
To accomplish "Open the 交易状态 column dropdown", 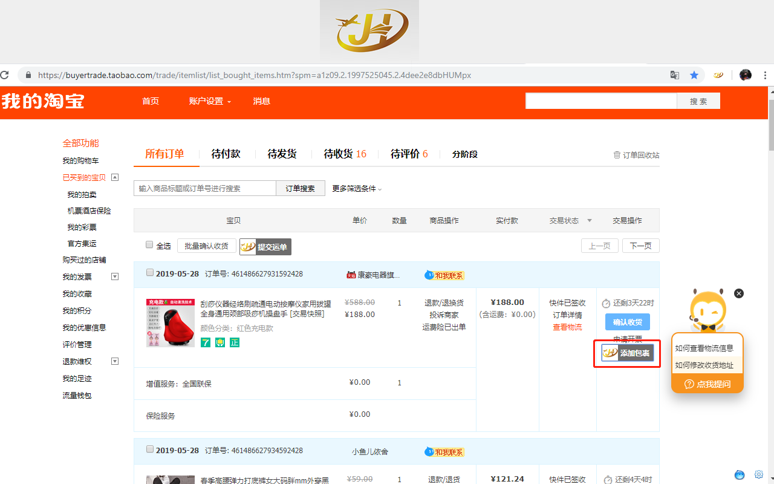I will [x=590, y=221].
